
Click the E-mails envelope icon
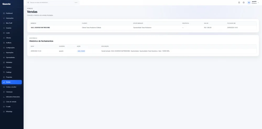(x=4, y=107)
